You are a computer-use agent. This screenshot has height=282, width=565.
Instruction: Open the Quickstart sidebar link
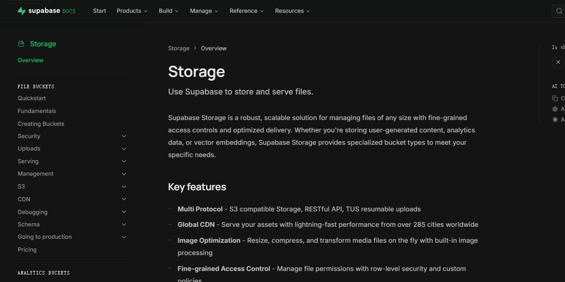(x=32, y=98)
